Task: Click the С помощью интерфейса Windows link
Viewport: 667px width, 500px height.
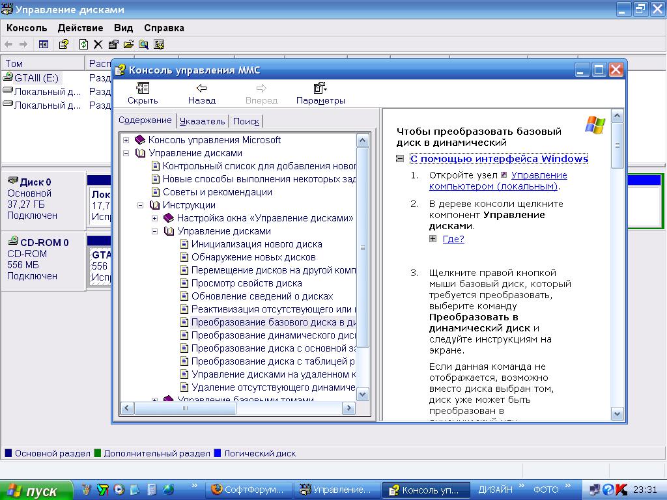Action: (x=499, y=159)
